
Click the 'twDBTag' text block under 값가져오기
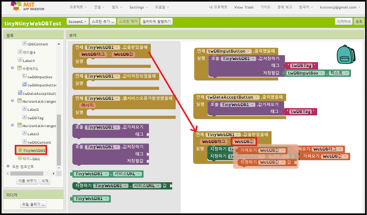[300, 112]
